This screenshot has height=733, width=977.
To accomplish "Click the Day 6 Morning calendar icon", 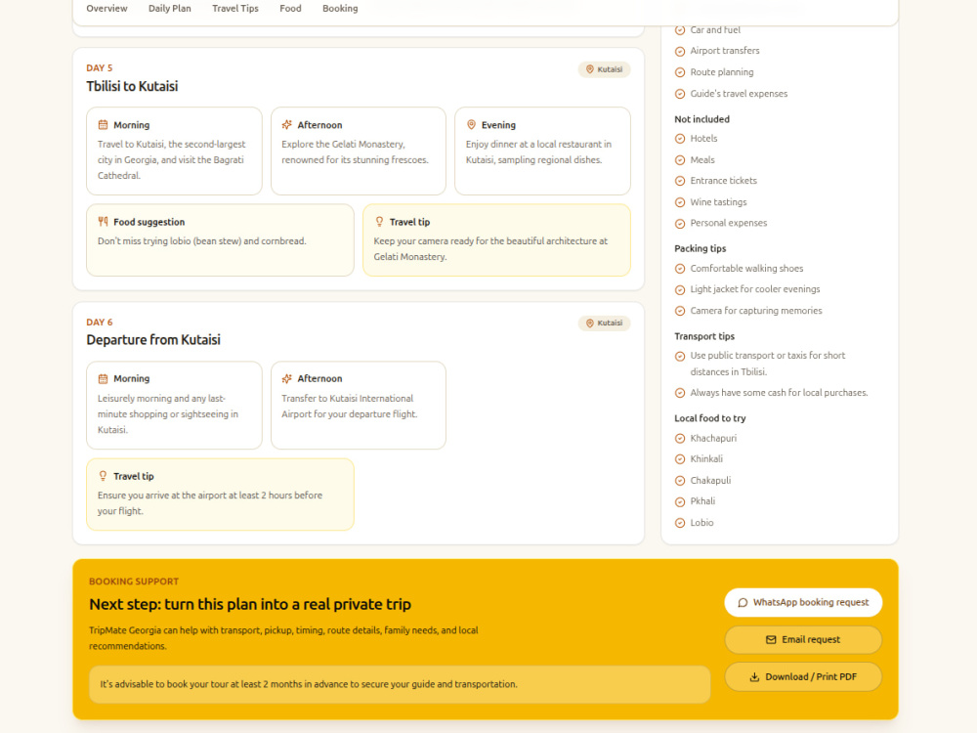I will coord(103,378).
